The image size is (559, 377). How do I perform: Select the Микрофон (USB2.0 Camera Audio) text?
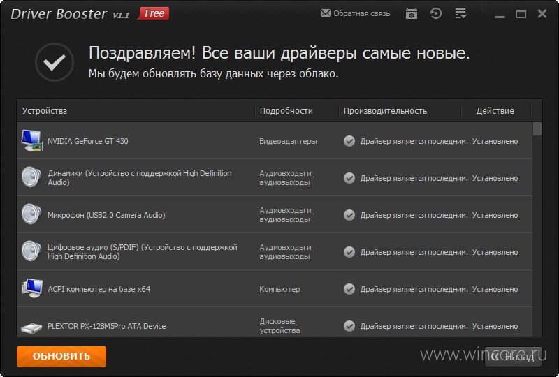click(106, 215)
